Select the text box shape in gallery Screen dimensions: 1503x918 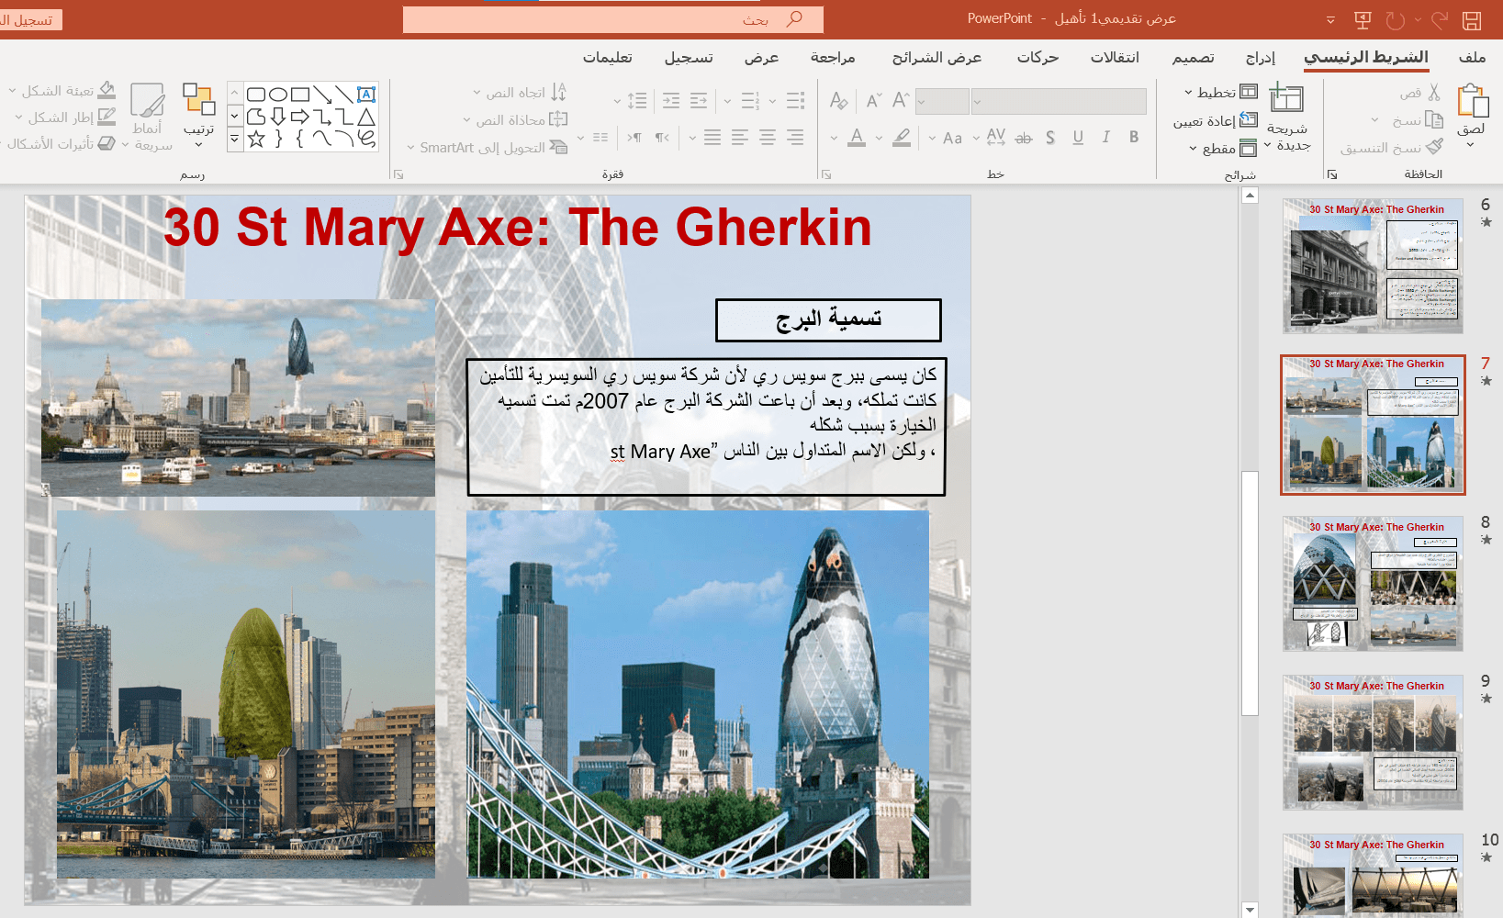366,94
